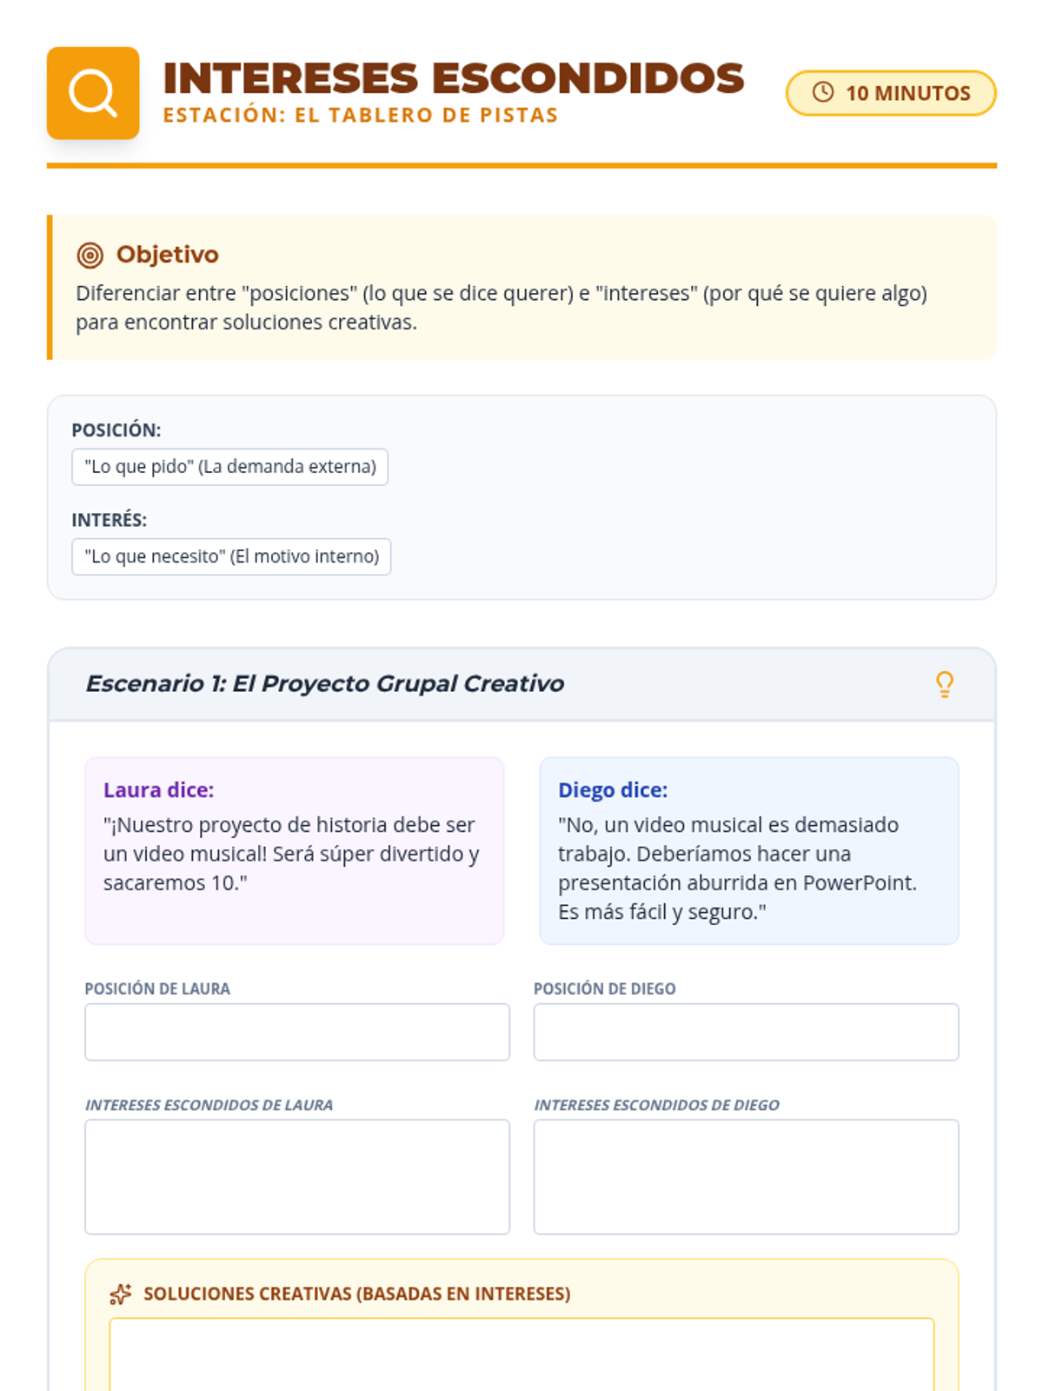
Task: Select the "Lo que pido" definition chip
Action: pyautogui.click(x=229, y=467)
